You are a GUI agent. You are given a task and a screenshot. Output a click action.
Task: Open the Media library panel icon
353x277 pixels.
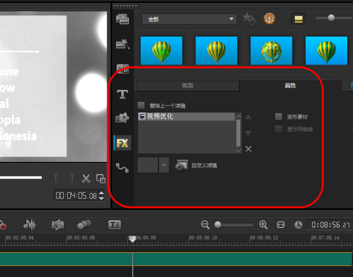[122, 20]
